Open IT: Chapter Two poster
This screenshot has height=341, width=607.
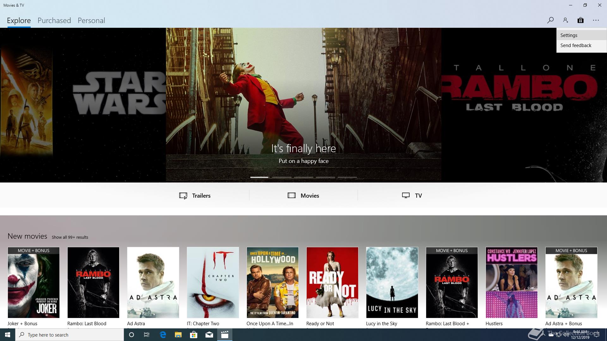coord(213,283)
